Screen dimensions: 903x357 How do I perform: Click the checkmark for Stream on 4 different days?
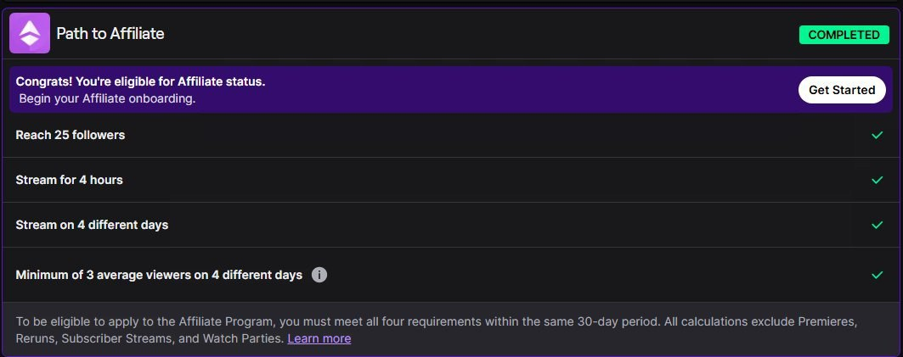click(878, 225)
